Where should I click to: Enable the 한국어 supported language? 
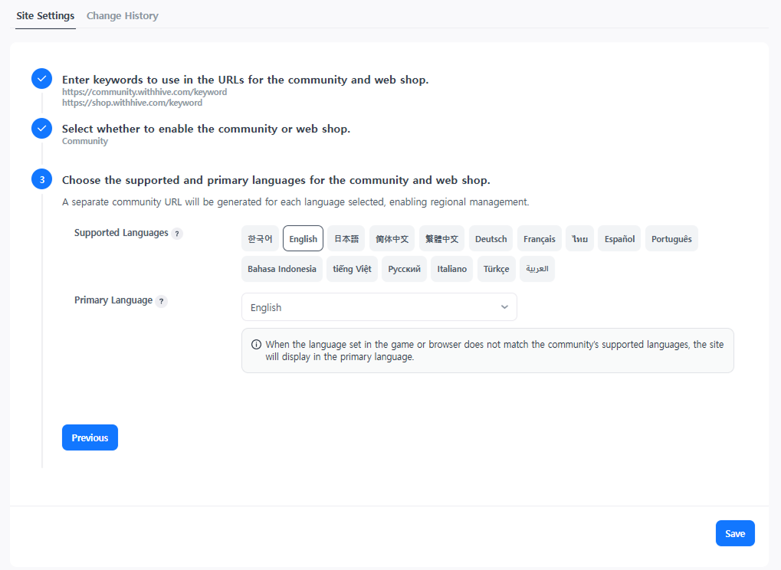(x=260, y=238)
